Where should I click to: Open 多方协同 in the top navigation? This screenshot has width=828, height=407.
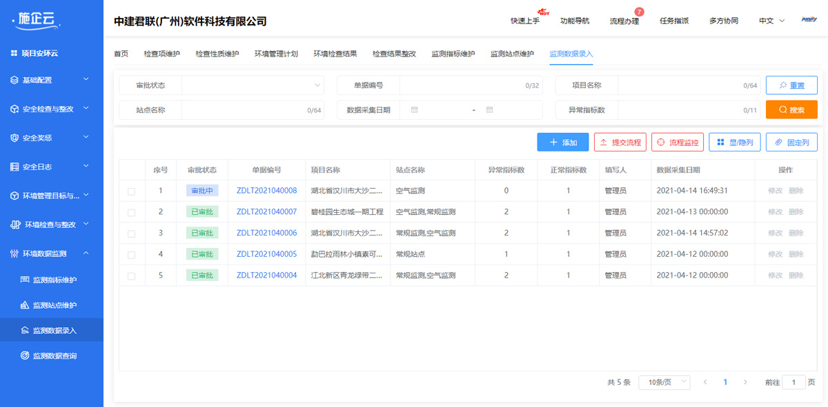[724, 21]
